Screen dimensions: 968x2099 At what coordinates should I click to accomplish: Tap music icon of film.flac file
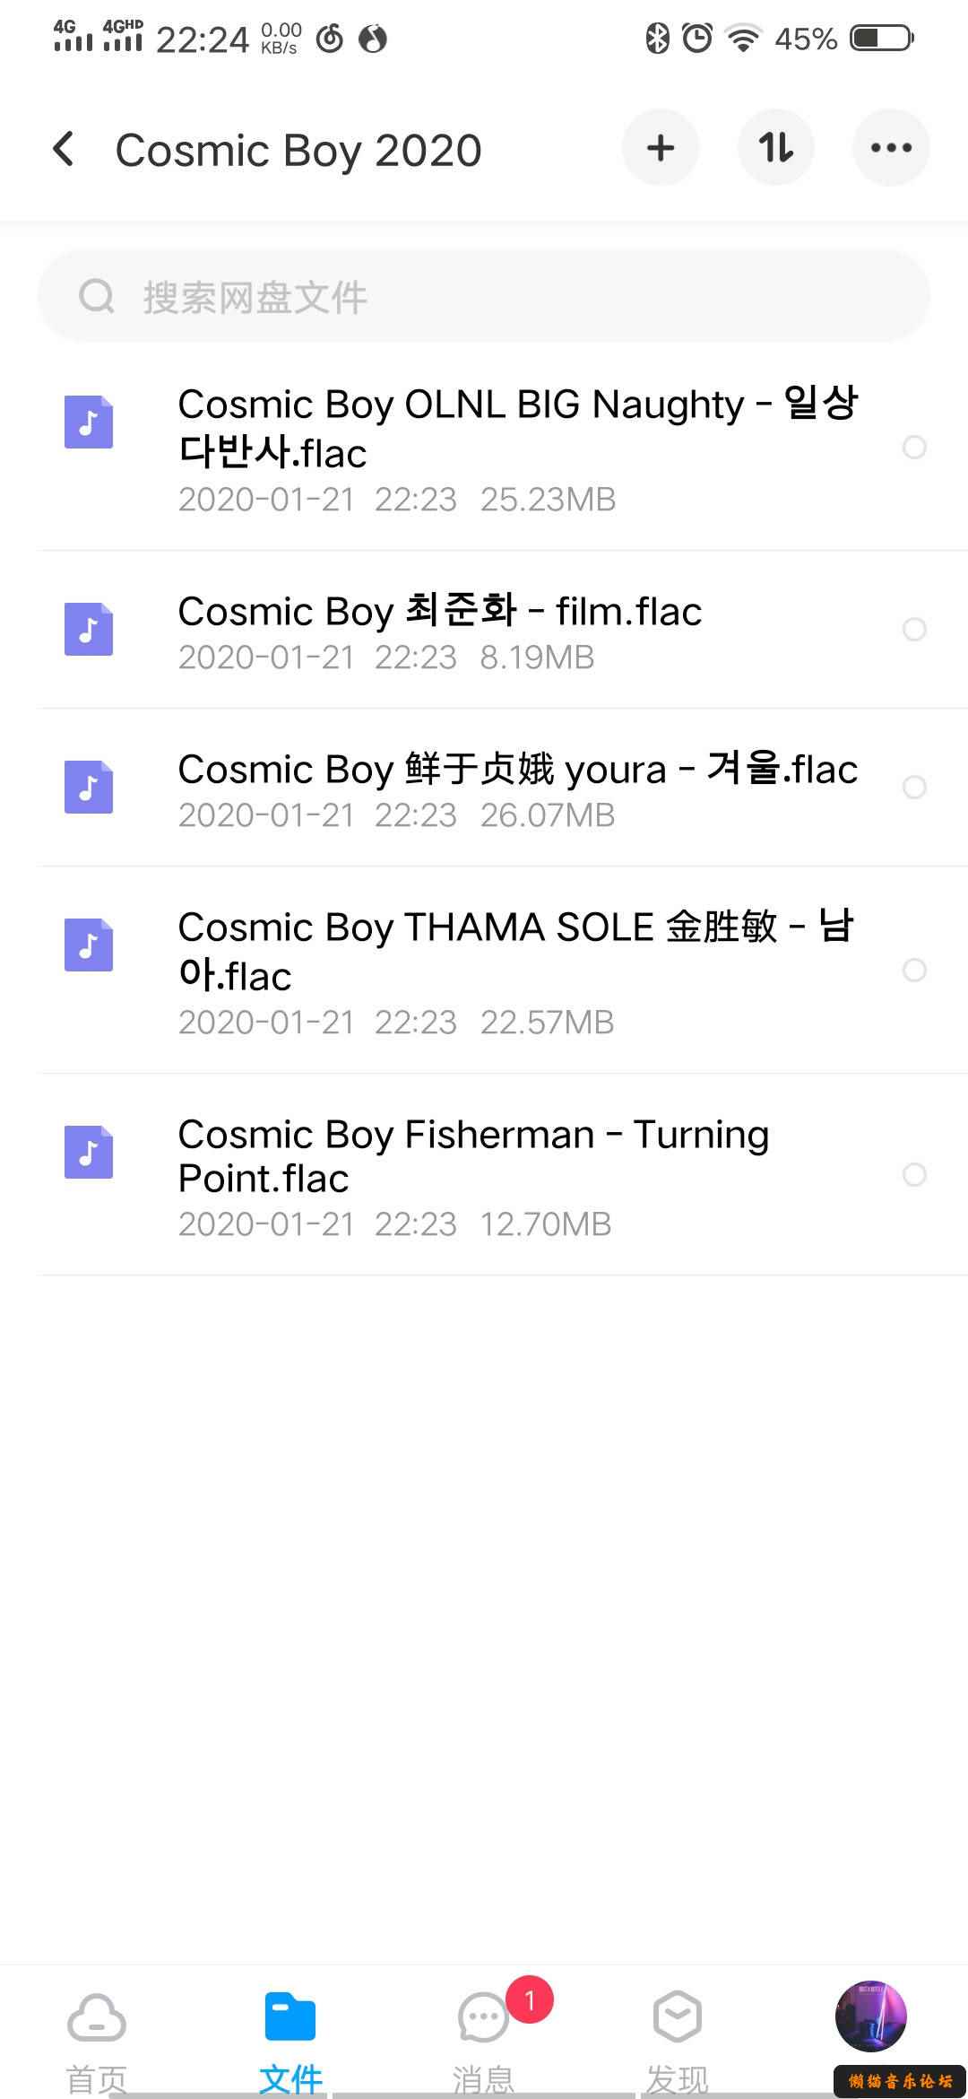pyautogui.click(x=89, y=629)
